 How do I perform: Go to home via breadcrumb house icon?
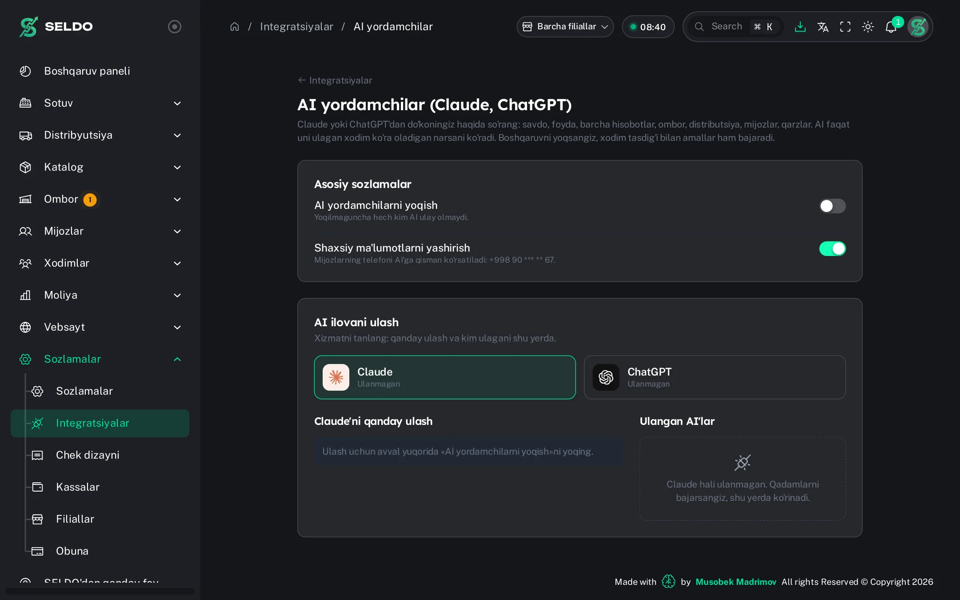point(235,27)
